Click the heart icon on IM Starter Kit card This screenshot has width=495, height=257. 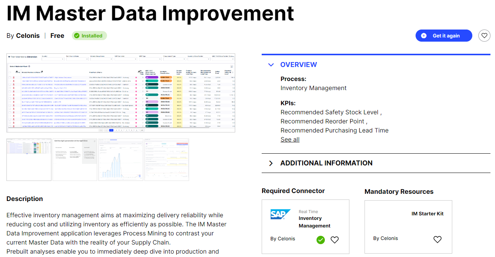[x=438, y=240]
